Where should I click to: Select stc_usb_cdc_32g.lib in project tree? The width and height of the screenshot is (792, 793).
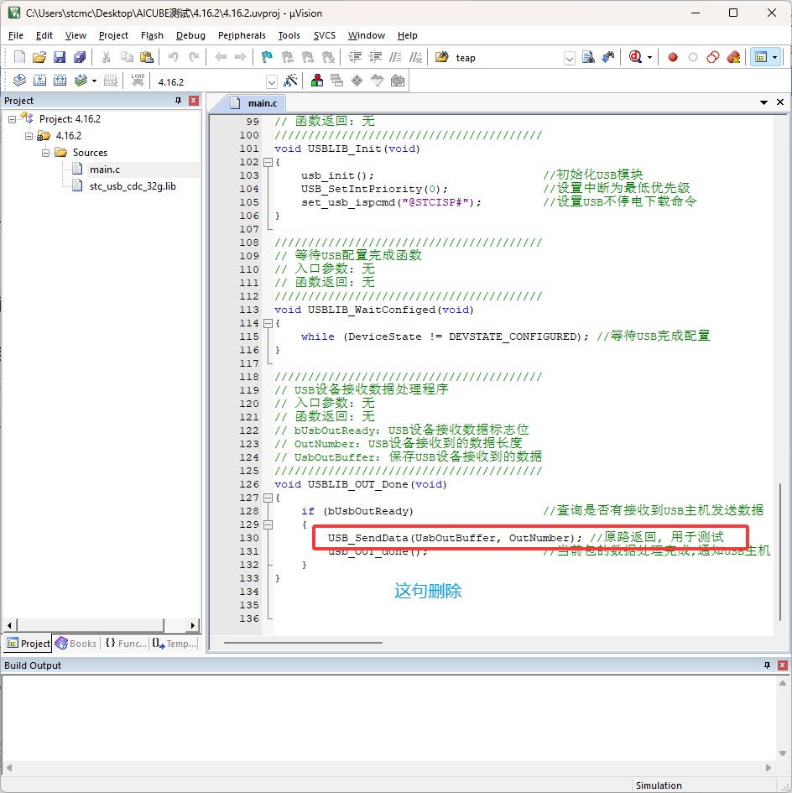(133, 186)
